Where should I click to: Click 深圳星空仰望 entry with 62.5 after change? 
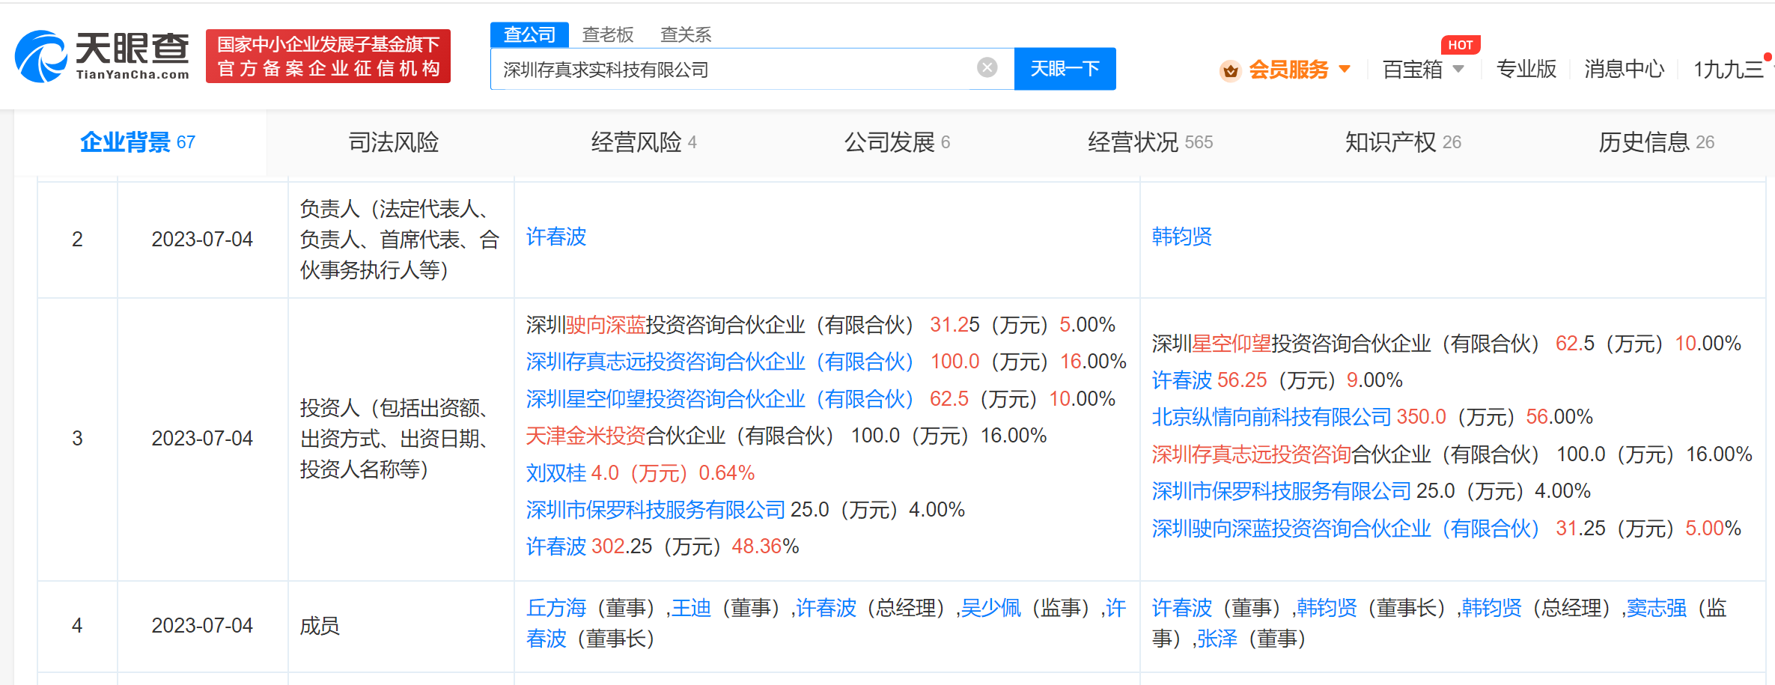pyautogui.click(x=1446, y=344)
